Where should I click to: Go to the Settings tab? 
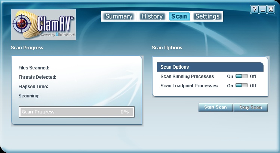(207, 16)
